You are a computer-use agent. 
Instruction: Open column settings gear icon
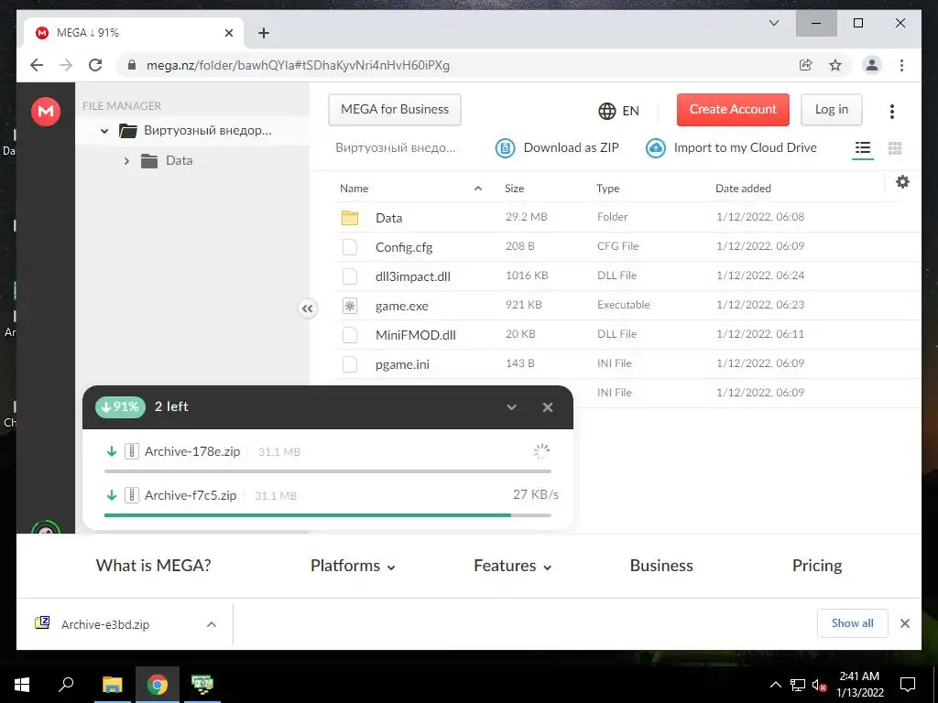point(902,182)
